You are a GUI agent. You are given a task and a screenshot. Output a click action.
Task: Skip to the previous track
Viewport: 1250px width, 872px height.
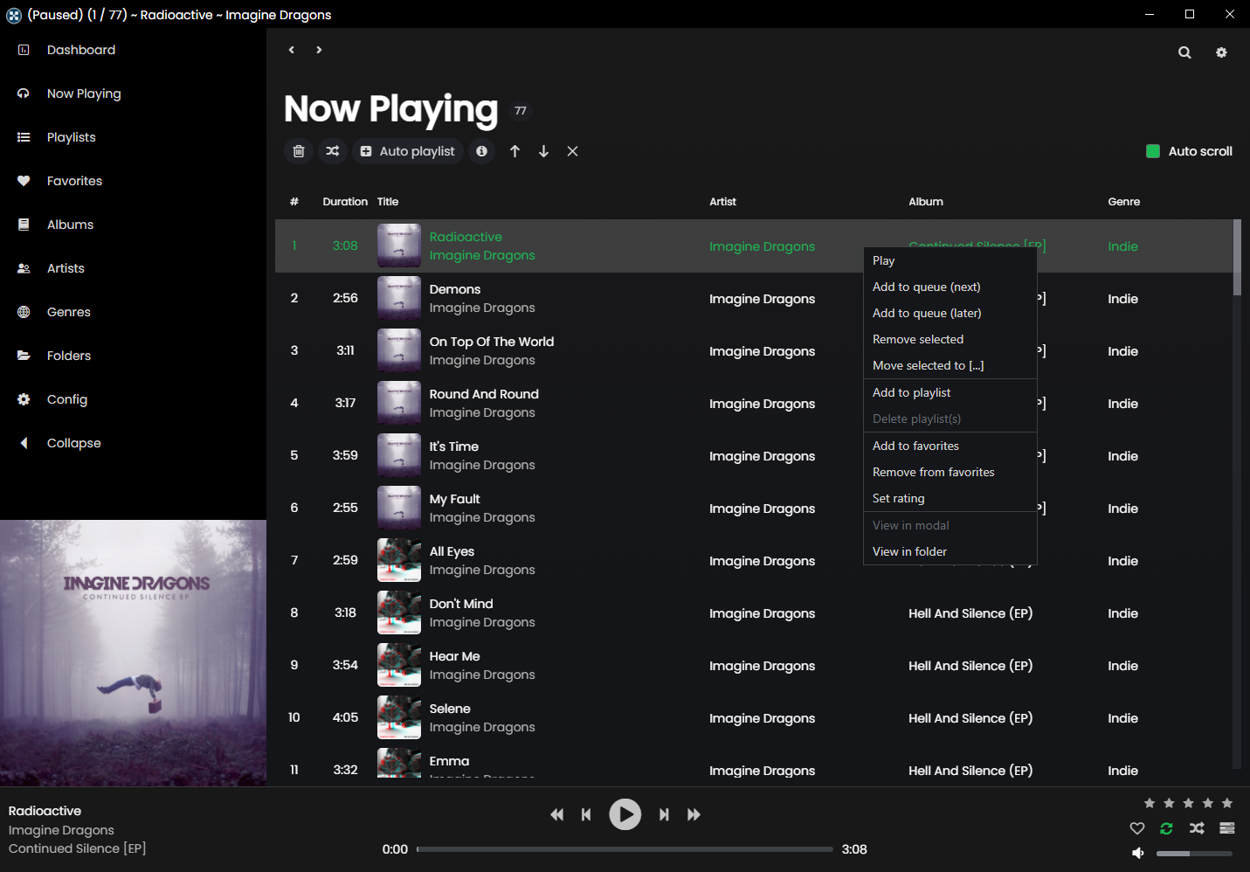(x=586, y=814)
